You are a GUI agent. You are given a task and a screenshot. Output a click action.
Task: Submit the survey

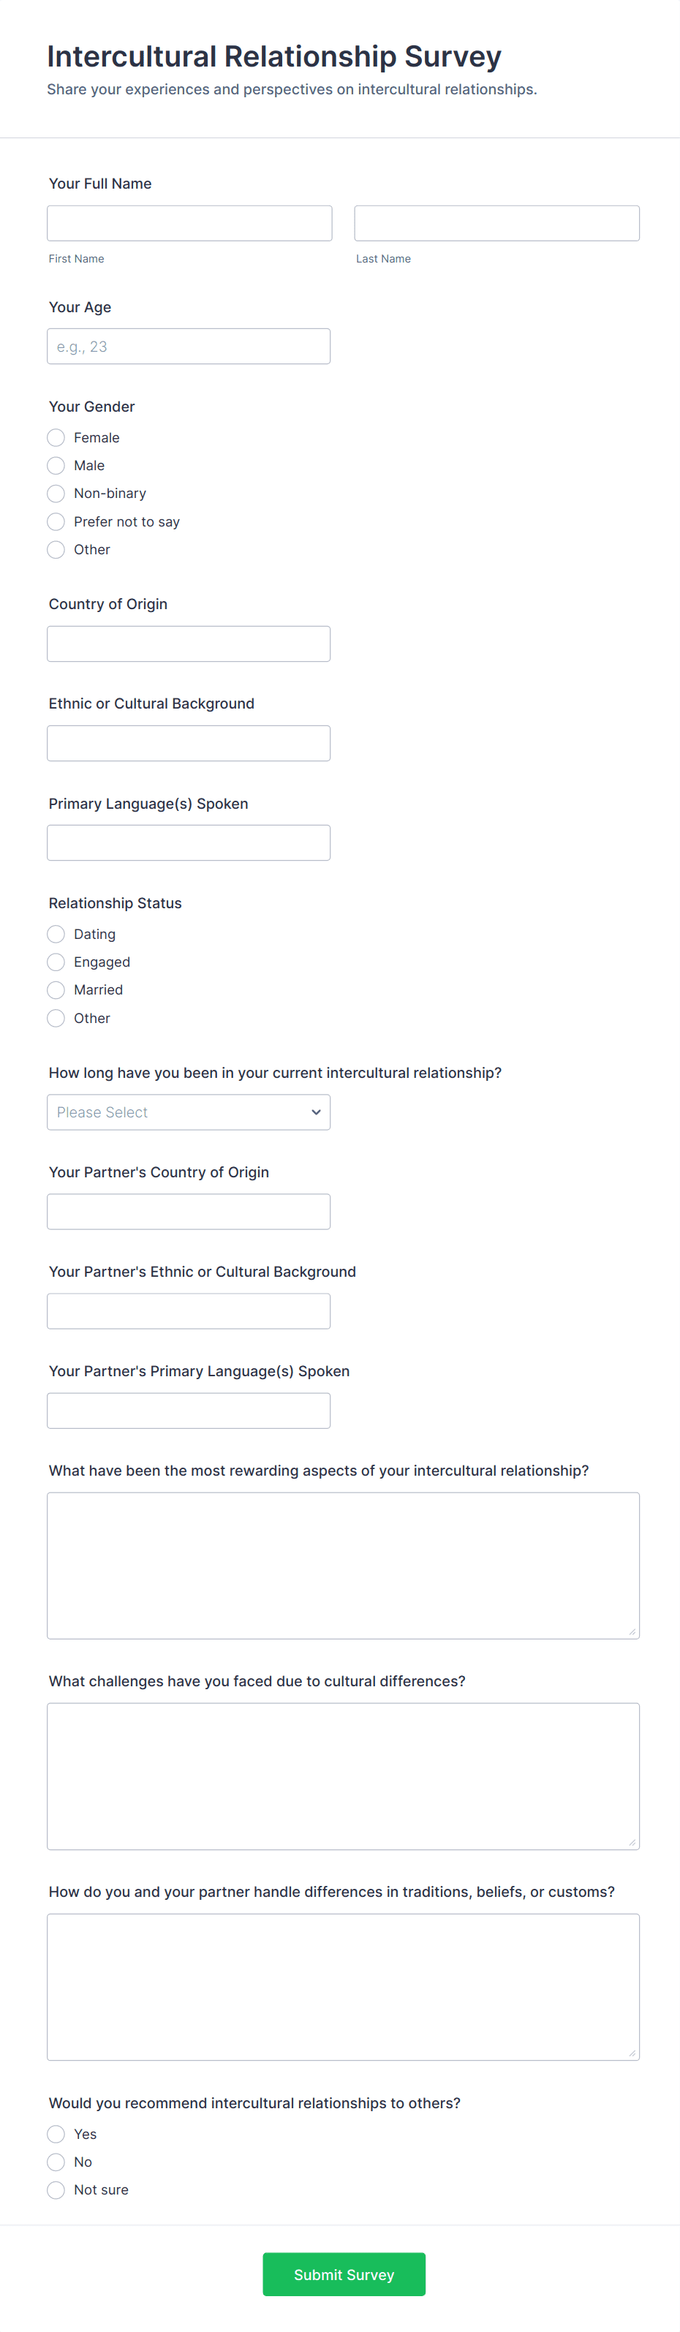343,2274
